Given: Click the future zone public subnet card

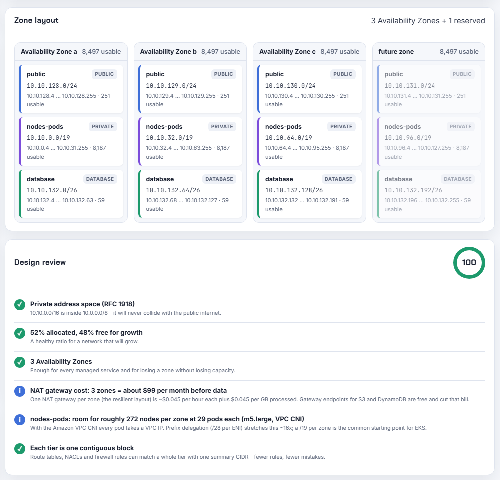Looking at the screenshot, I should 429,89.
